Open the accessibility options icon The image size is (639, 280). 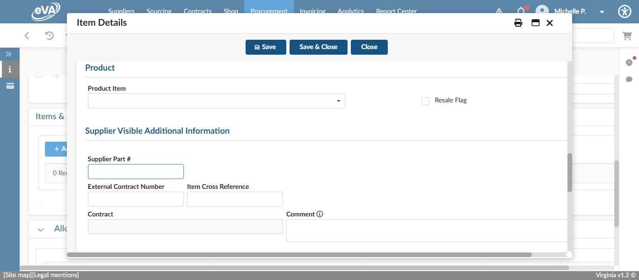click(624, 11)
